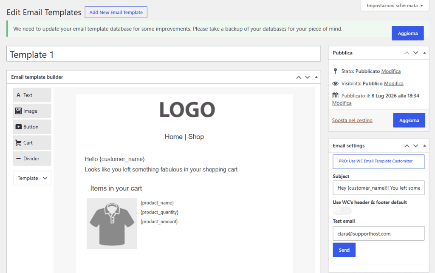Move the Pubblica panel up
Screen dimensions: 435x273
[x=407, y=53]
